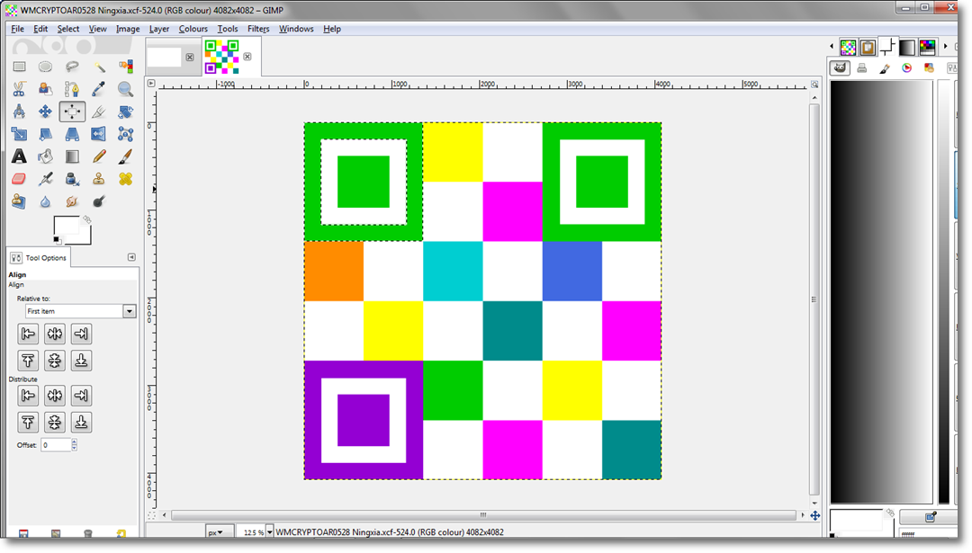Select the Move tool
This screenshot has height=553, width=972.
(x=45, y=111)
